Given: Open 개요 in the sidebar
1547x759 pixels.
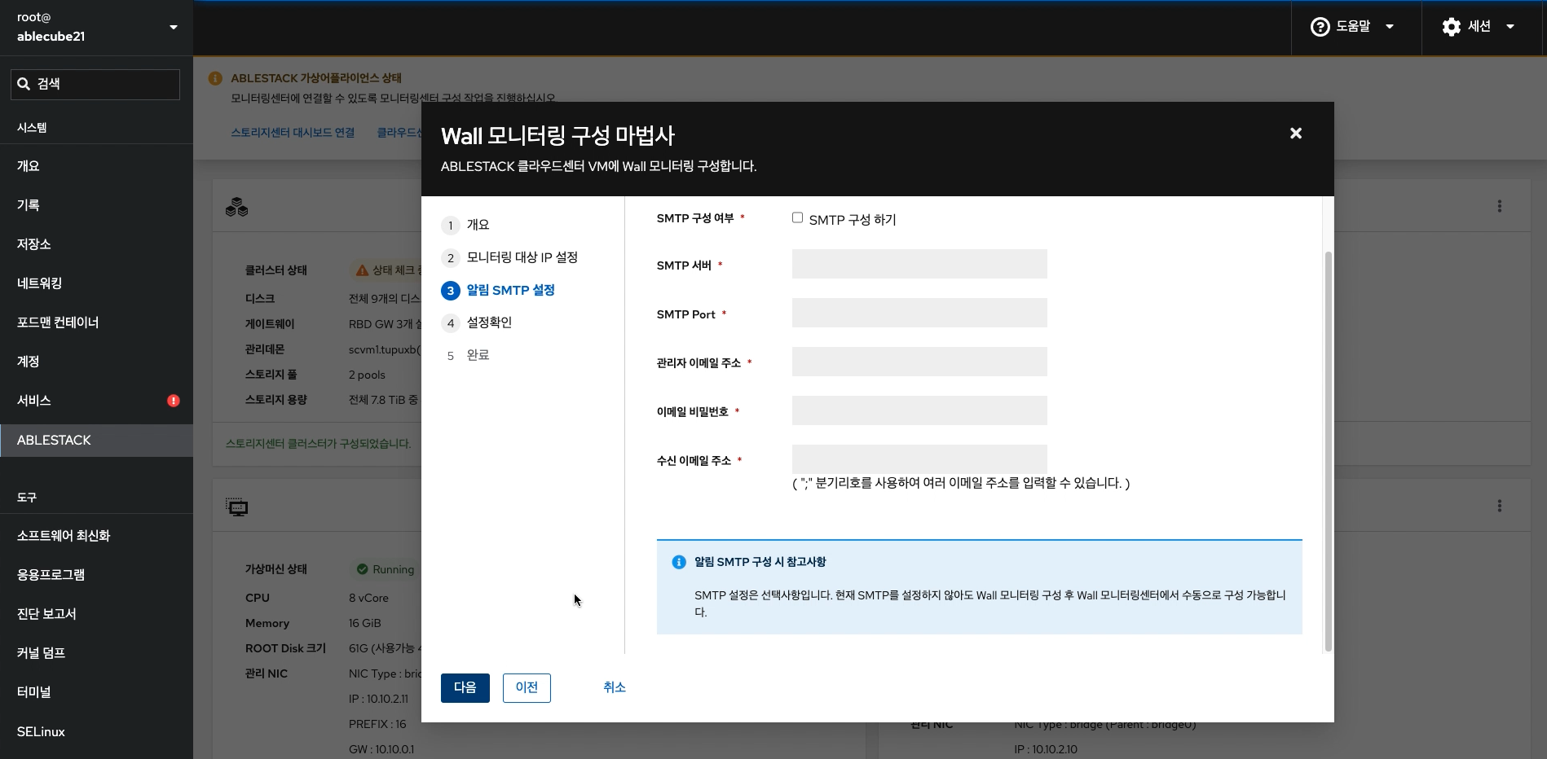Looking at the screenshot, I should click(96, 166).
